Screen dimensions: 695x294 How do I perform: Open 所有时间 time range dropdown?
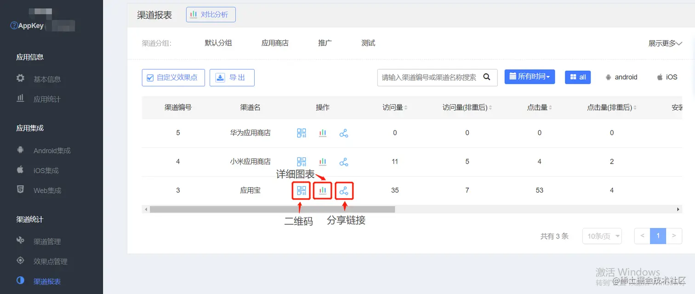click(x=530, y=77)
